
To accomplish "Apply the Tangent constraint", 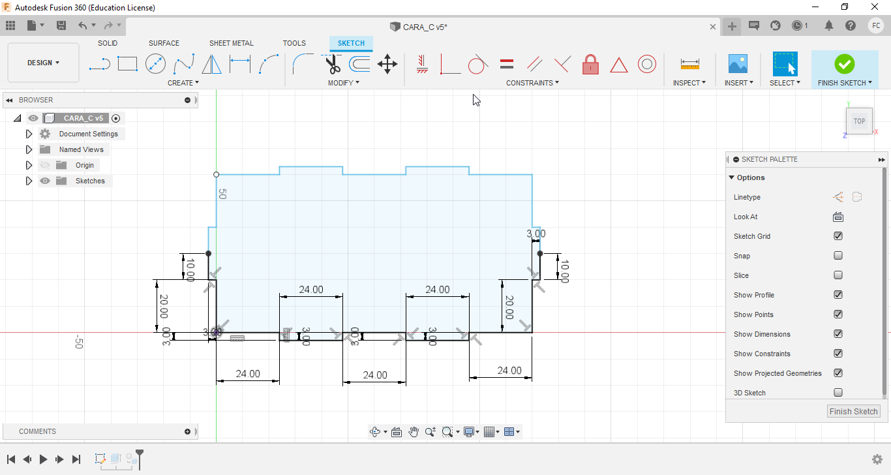I will pyautogui.click(x=478, y=64).
